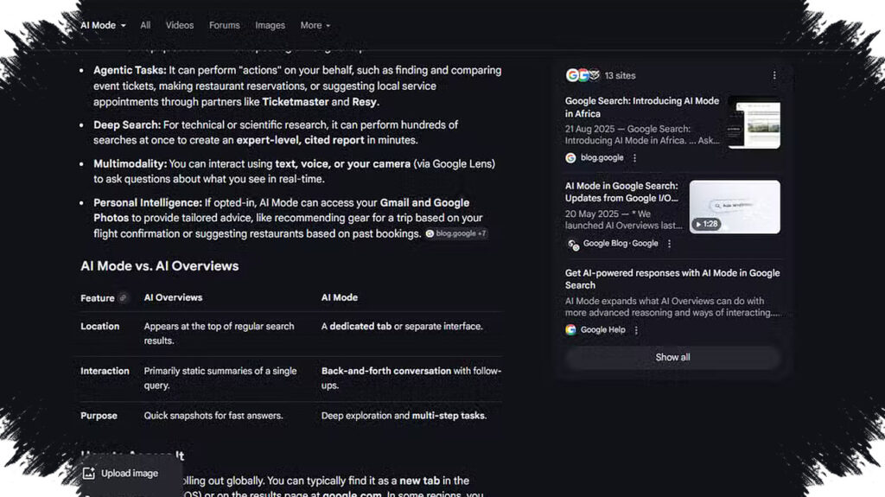This screenshot has width=885, height=497.
Task: Click 'Deep exploration and multi-step tasks' cell
Action: click(x=404, y=416)
